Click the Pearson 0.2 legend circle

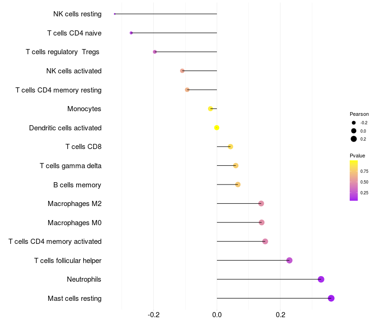[353, 139]
